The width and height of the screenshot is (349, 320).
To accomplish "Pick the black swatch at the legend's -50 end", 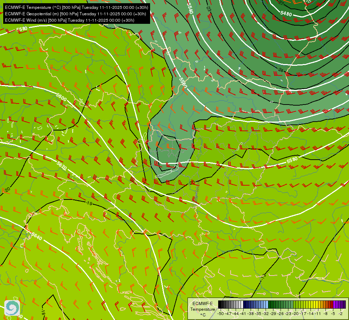I will tap(220, 304).
